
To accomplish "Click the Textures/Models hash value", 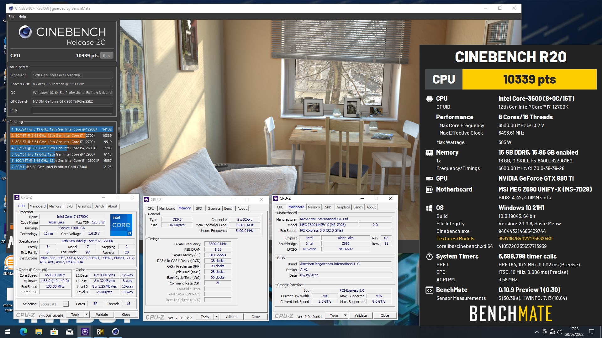I will pos(525,239).
